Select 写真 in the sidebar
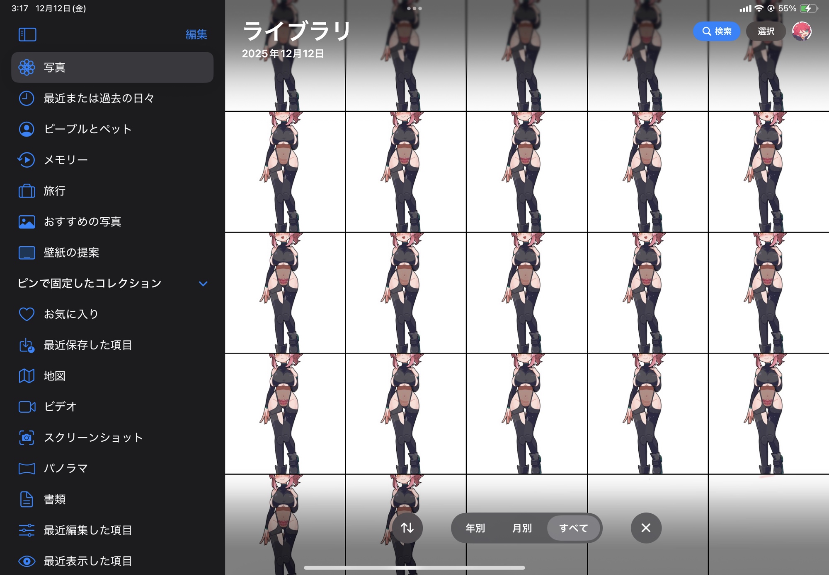 coord(112,67)
